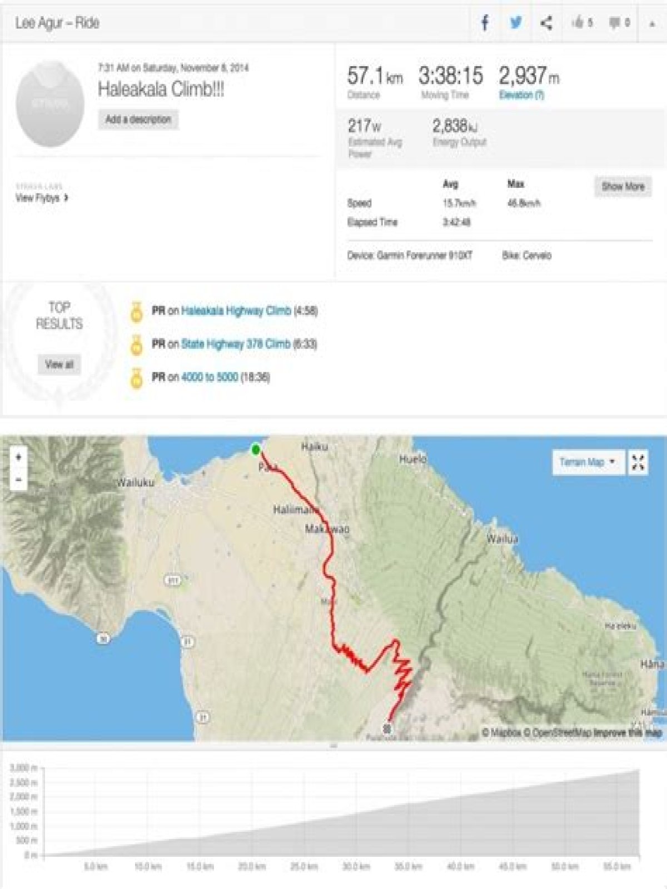The width and height of the screenshot is (667, 889).
Task: Click the green start marker on map
Action: [256, 450]
